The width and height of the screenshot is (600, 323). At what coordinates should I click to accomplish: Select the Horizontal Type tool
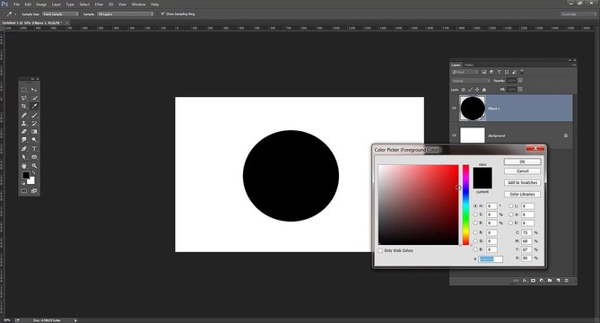(x=34, y=148)
